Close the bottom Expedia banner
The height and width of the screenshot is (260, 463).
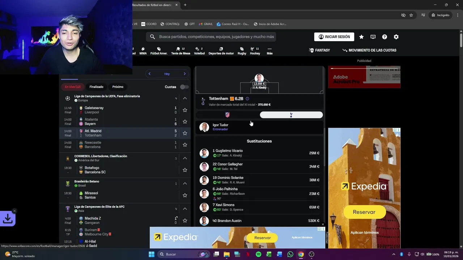(x=323, y=225)
